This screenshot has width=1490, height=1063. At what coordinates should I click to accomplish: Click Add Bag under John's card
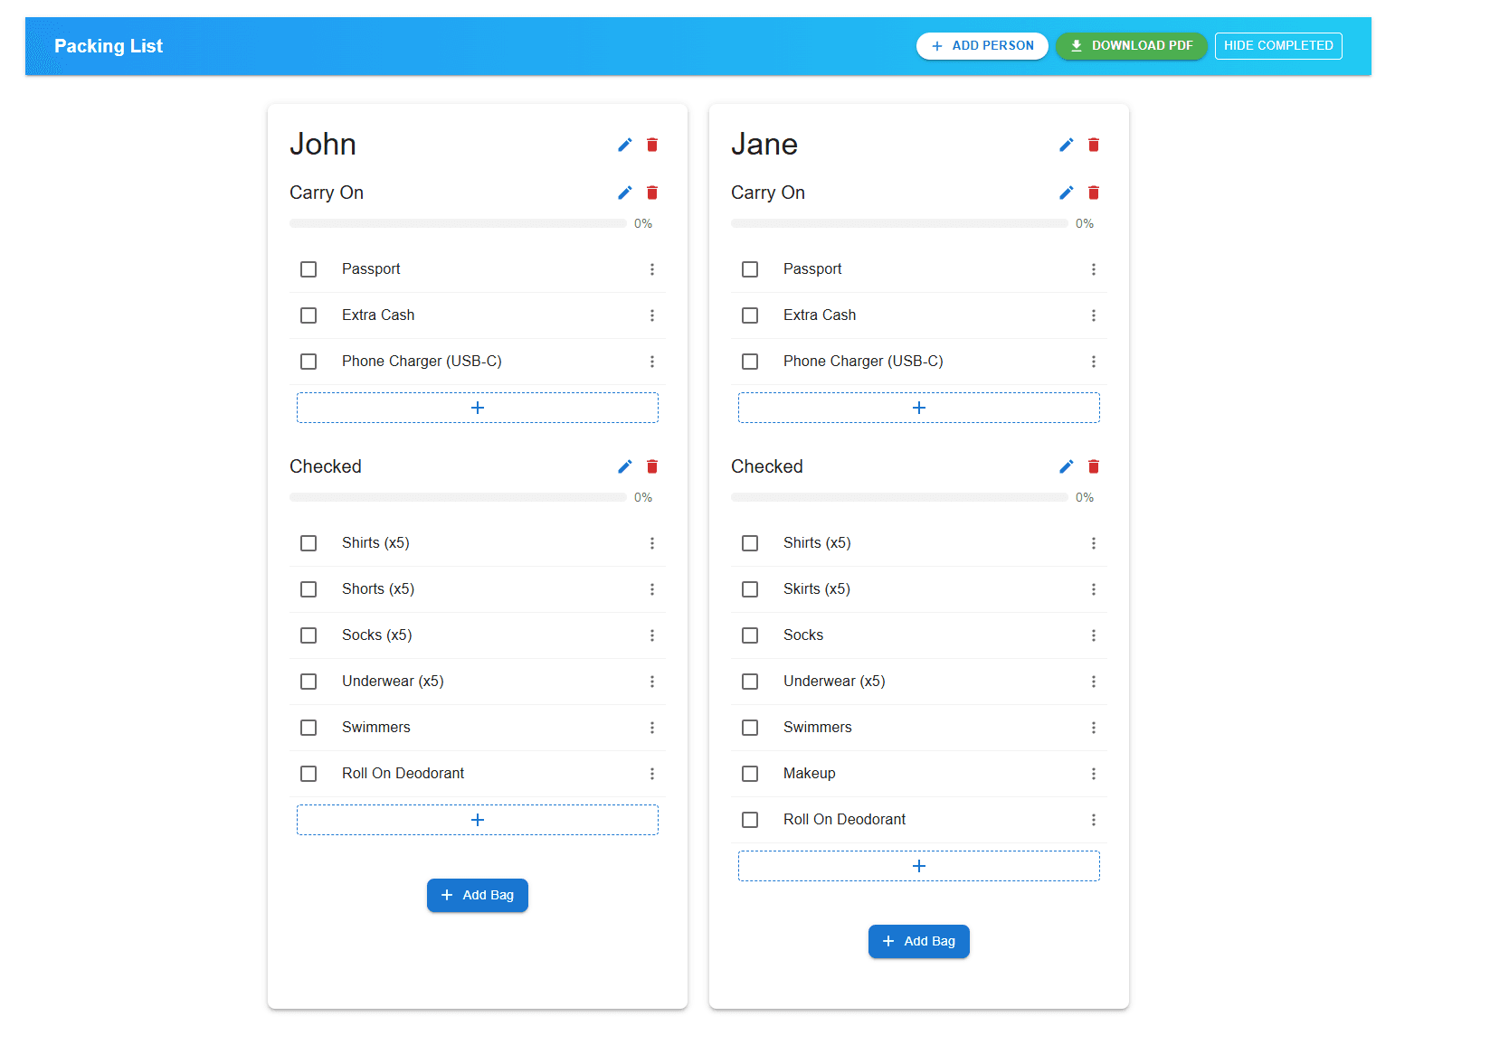tap(477, 895)
